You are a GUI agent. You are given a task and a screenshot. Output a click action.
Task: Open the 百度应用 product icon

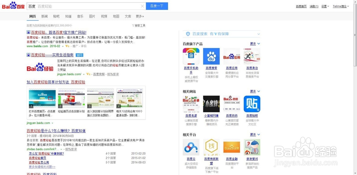tap(232, 56)
